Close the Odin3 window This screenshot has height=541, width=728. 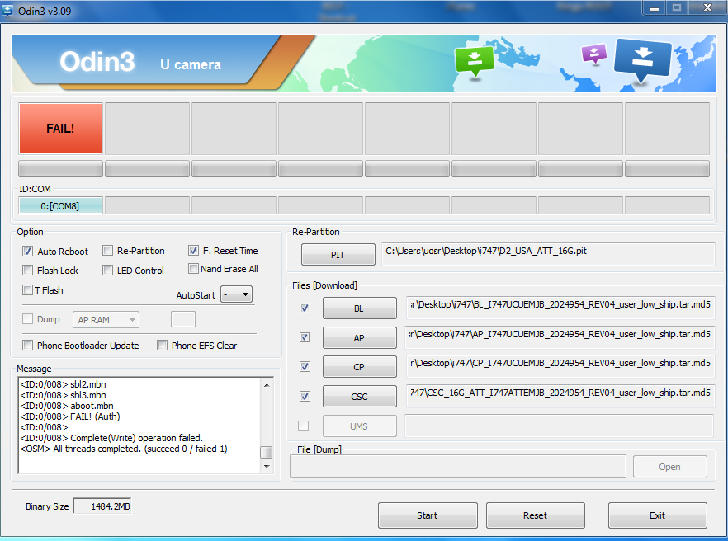coord(707,8)
